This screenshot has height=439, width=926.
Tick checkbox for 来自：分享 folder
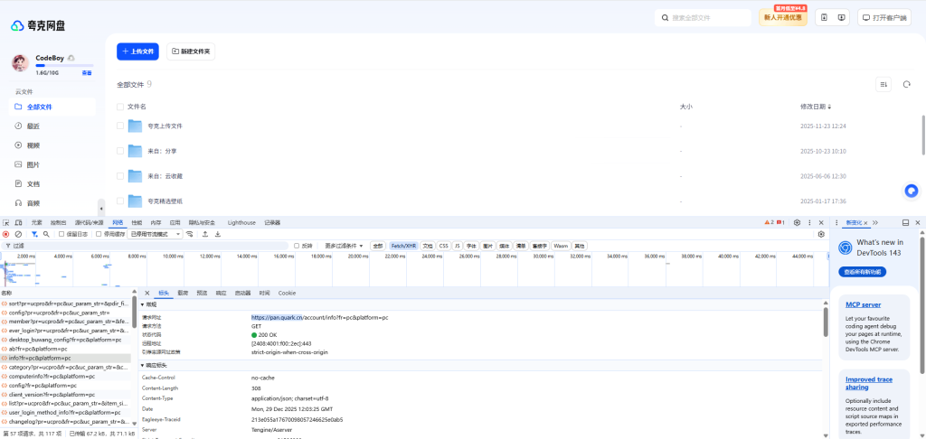[120, 151]
